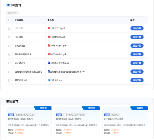Click the PDF icon in 宗地界址图 row
This screenshot has width=154, height=140.
49,45
